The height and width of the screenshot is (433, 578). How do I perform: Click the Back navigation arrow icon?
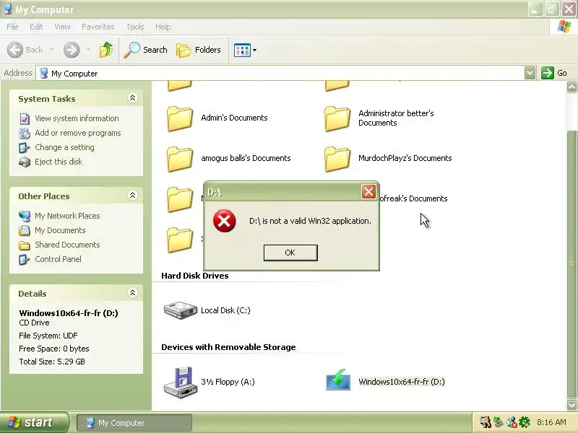tap(15, 50)
